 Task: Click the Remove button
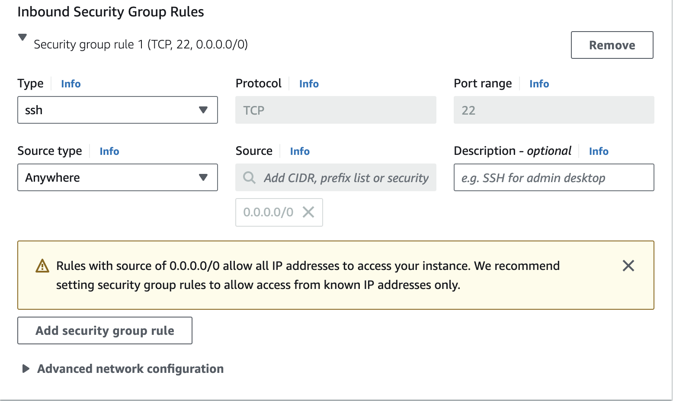coord(612,45)
